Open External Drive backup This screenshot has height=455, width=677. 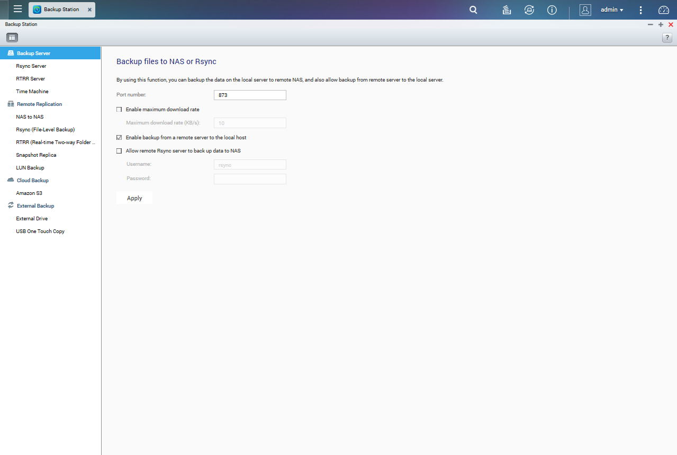[32, 219]
